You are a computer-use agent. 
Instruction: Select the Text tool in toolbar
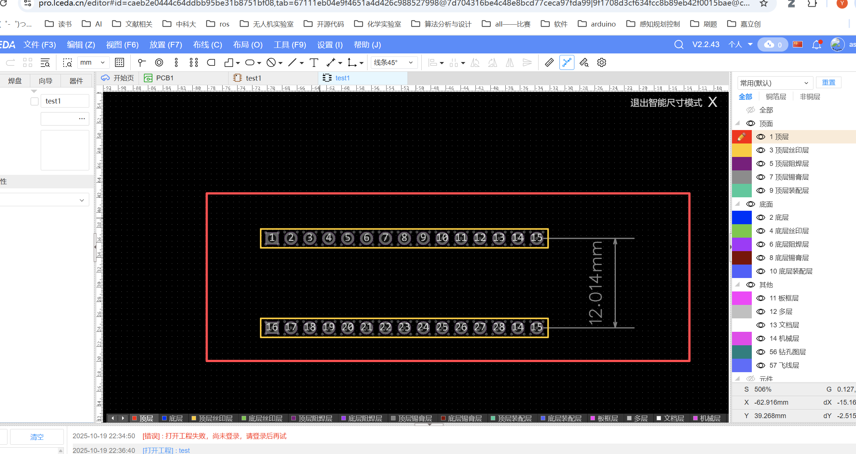[314, 63]
